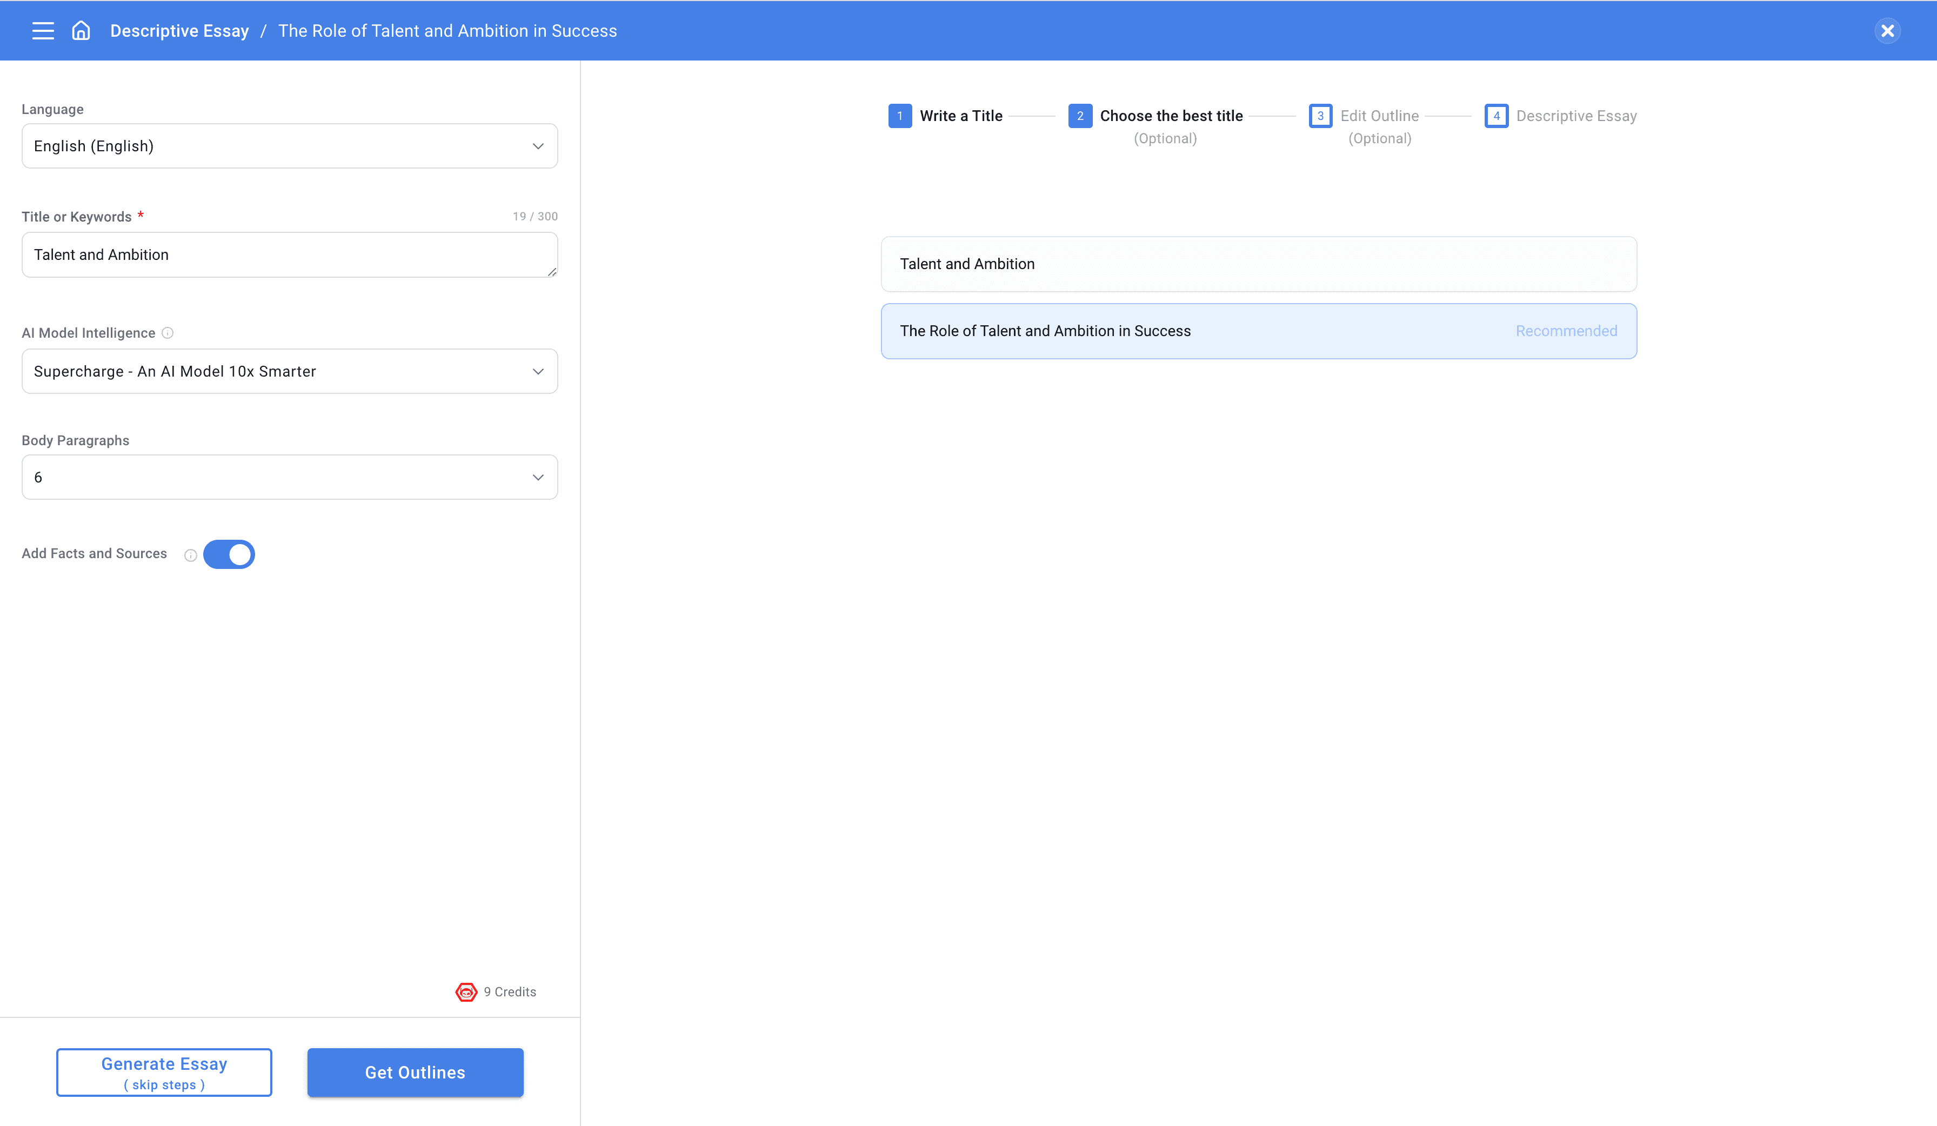Open the AI Model Intelligence dropdown
1937x1126 pixels.
click(290, 371)
